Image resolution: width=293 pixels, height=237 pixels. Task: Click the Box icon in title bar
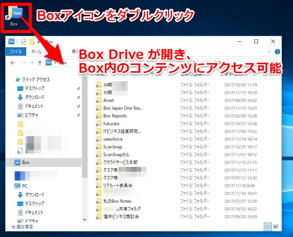coord(11,41)
